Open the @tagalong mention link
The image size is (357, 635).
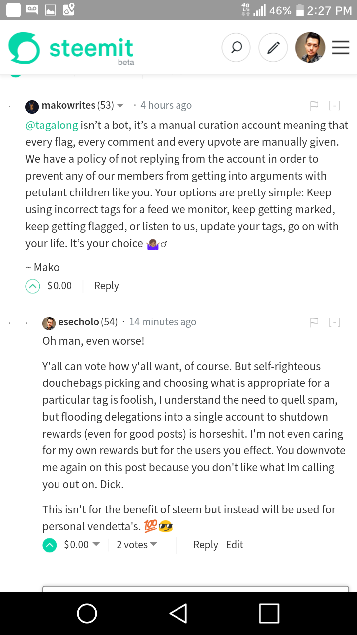click(52, 125)
